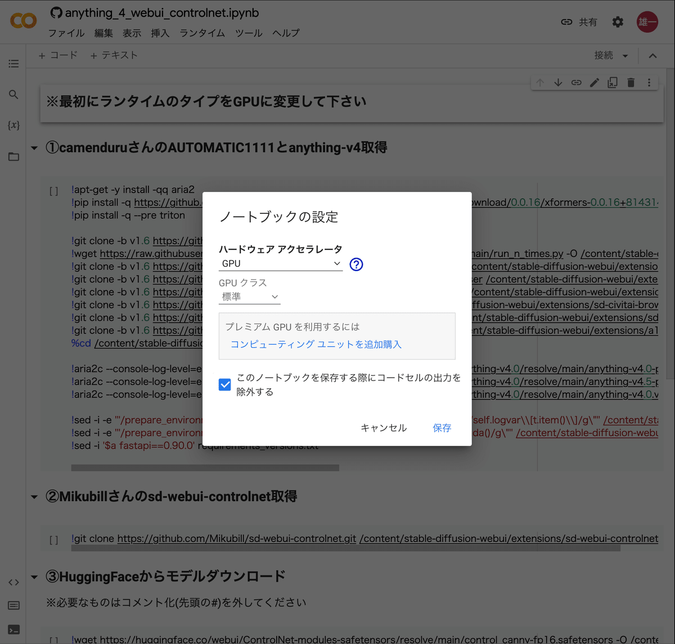Open the variables {x} sidebar icon
Viewport: 675px width, 644px height.
[13, 125]
